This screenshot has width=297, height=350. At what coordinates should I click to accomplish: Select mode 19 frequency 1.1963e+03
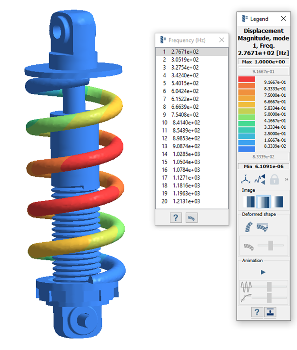coord(192,193)
